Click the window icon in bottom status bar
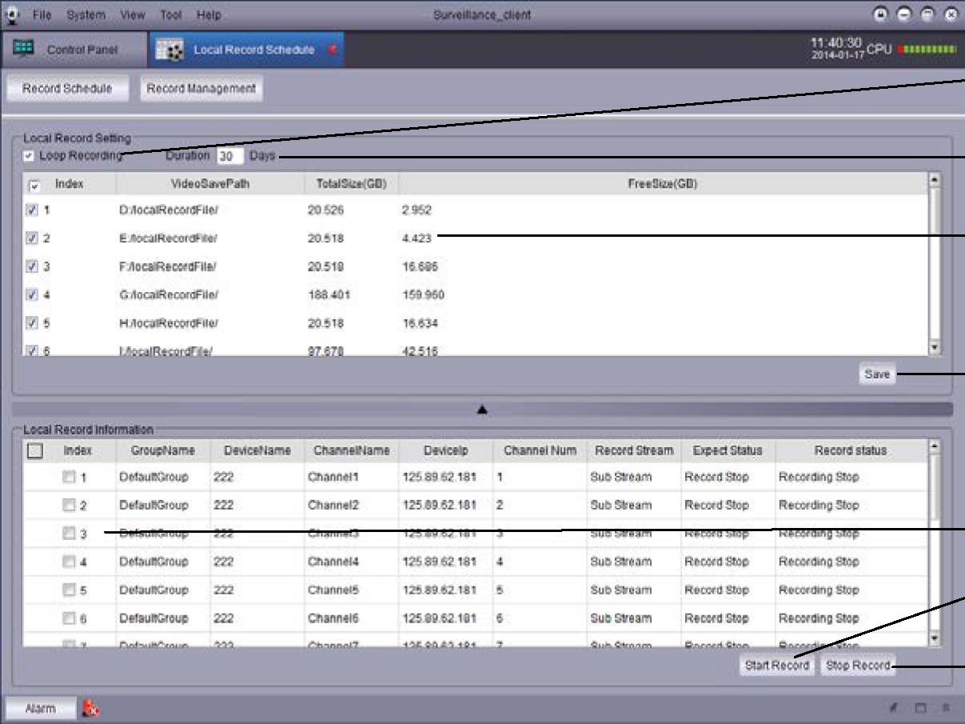Viewport: 965px width, 724px height. 920,708
